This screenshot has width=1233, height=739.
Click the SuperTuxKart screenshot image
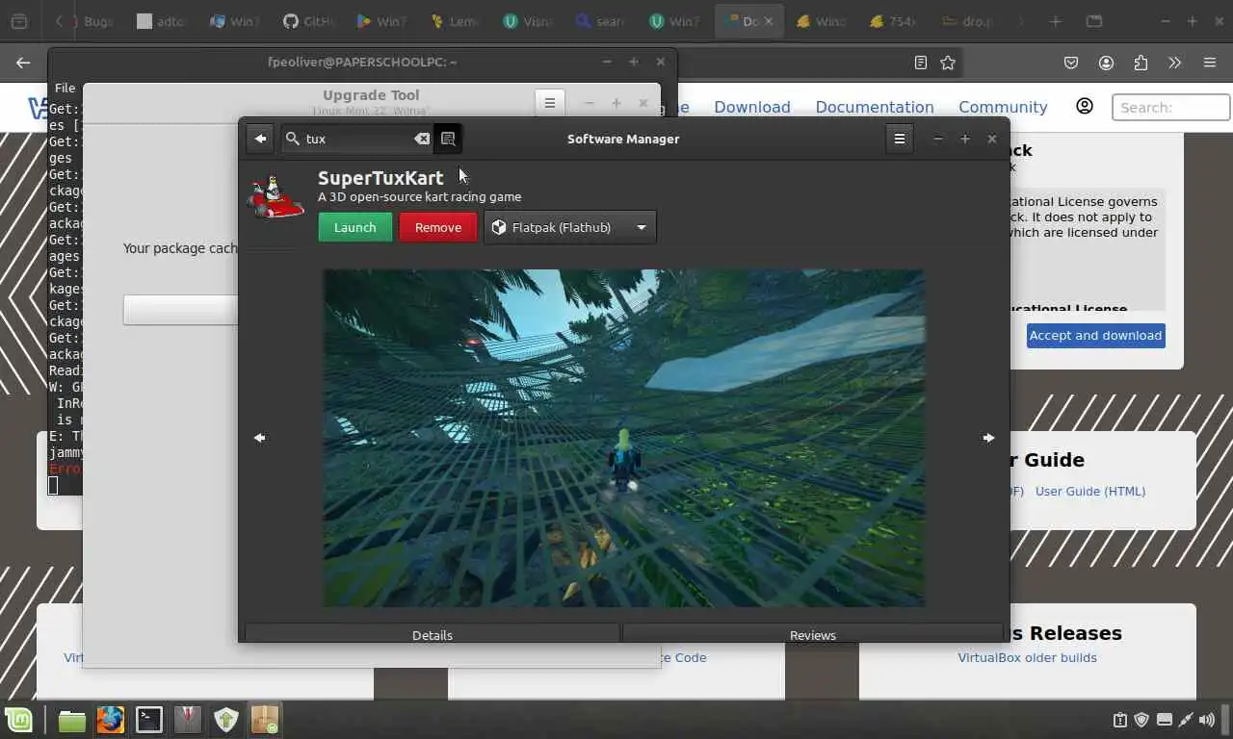[x=623, y=438]
